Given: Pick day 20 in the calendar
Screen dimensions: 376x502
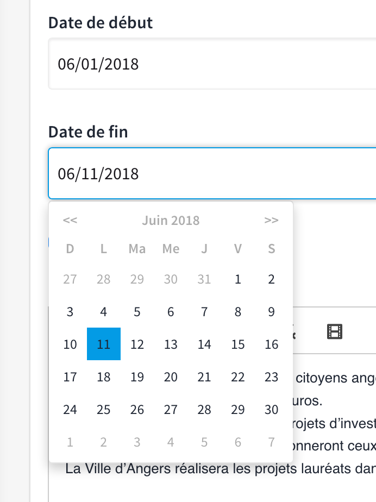Looking at the screenshot, I should point(171,377).
